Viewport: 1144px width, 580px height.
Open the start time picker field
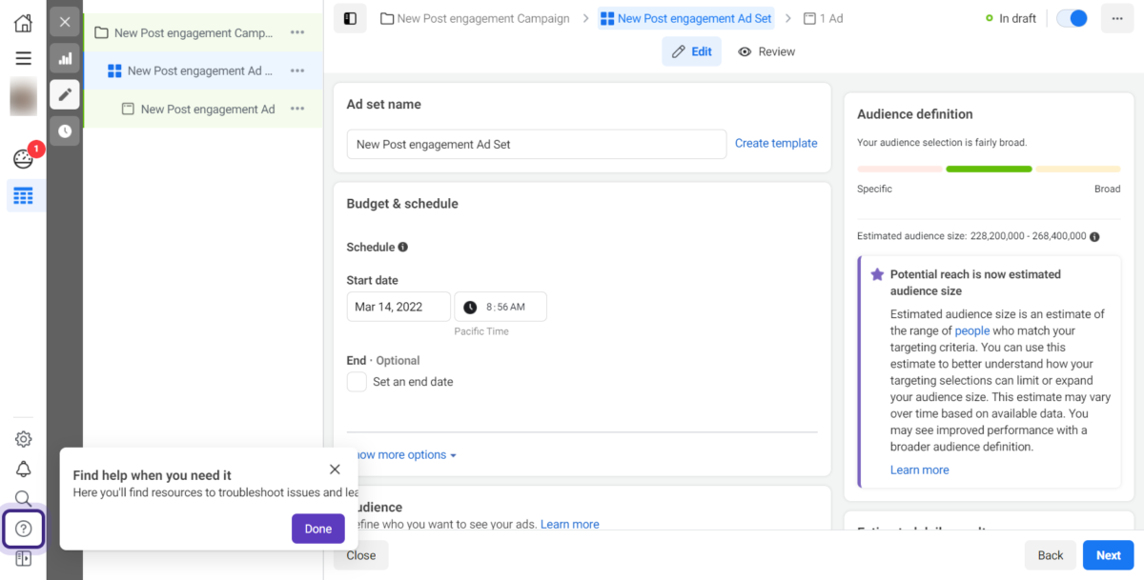(500, 307)
